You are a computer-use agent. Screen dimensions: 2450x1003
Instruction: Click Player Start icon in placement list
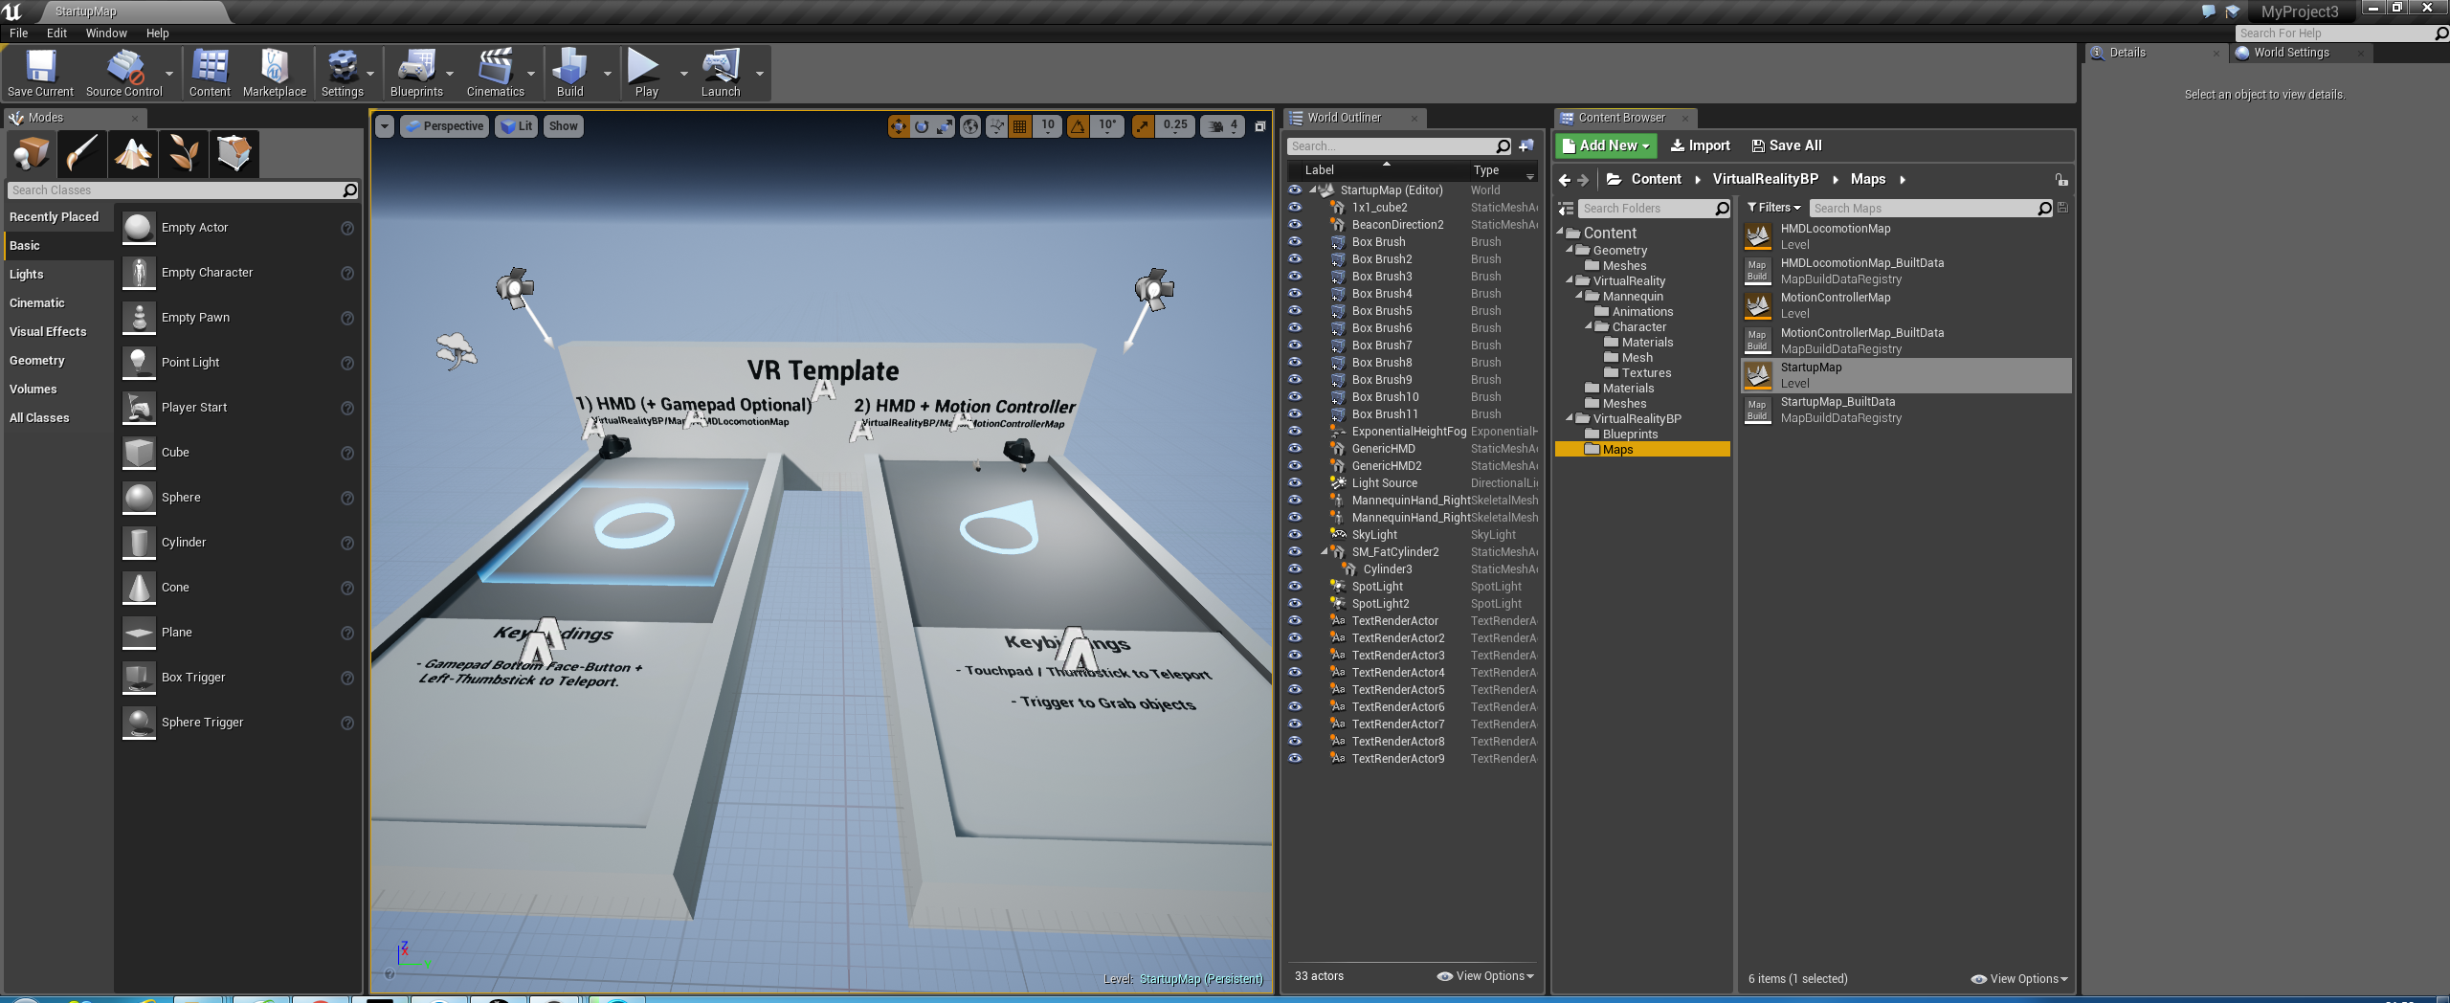click(x=140, y=408)
